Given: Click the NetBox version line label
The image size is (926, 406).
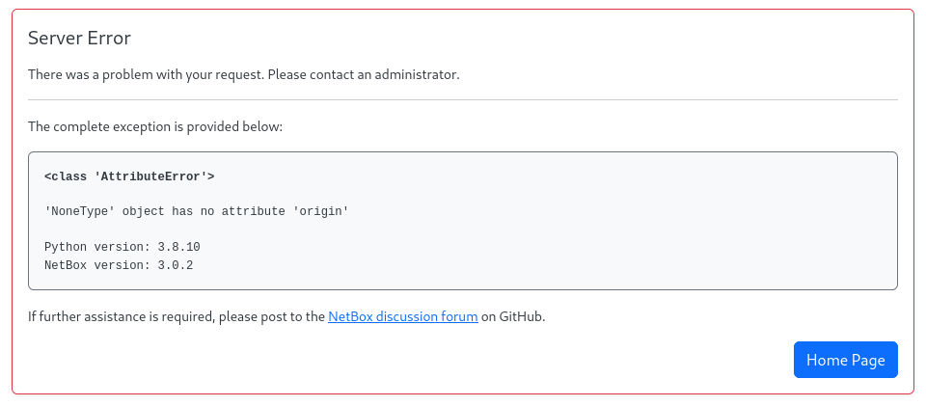Looking at the screenshot, I should point(96,265).
